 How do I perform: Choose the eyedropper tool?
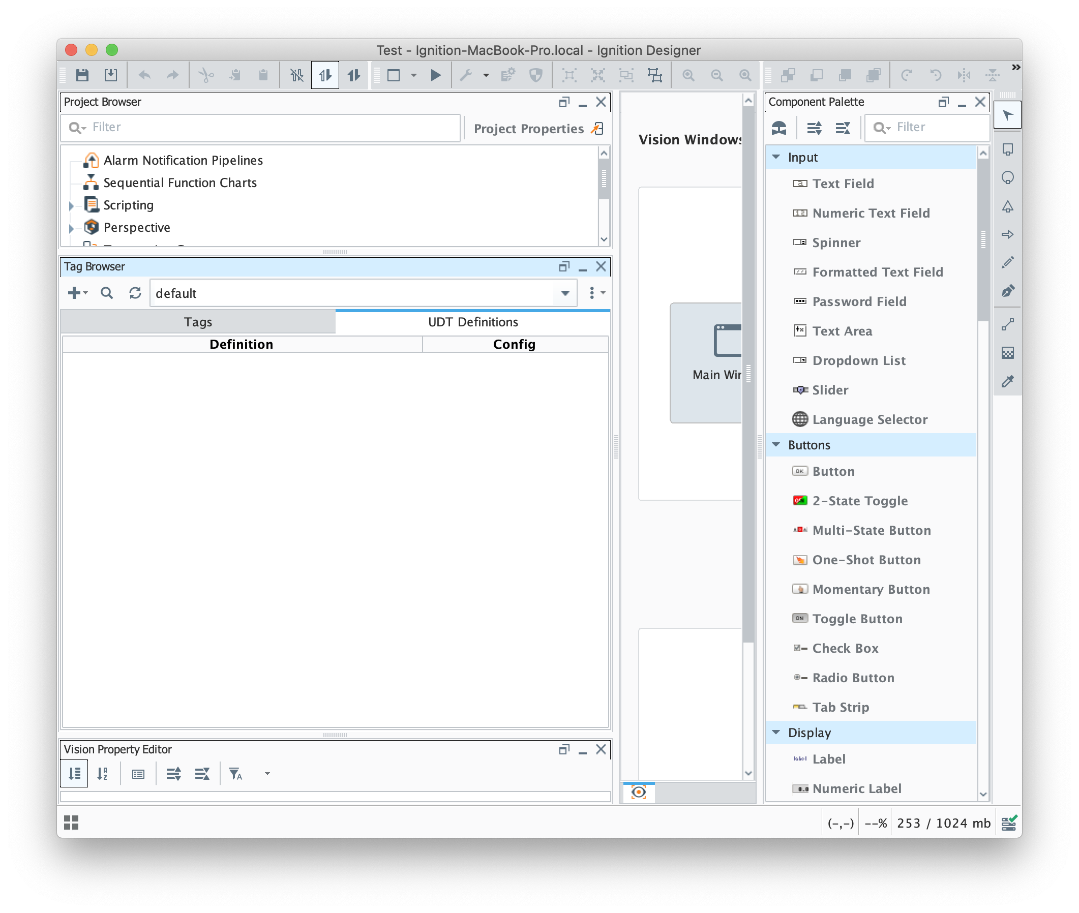(x=1007, y=382)
